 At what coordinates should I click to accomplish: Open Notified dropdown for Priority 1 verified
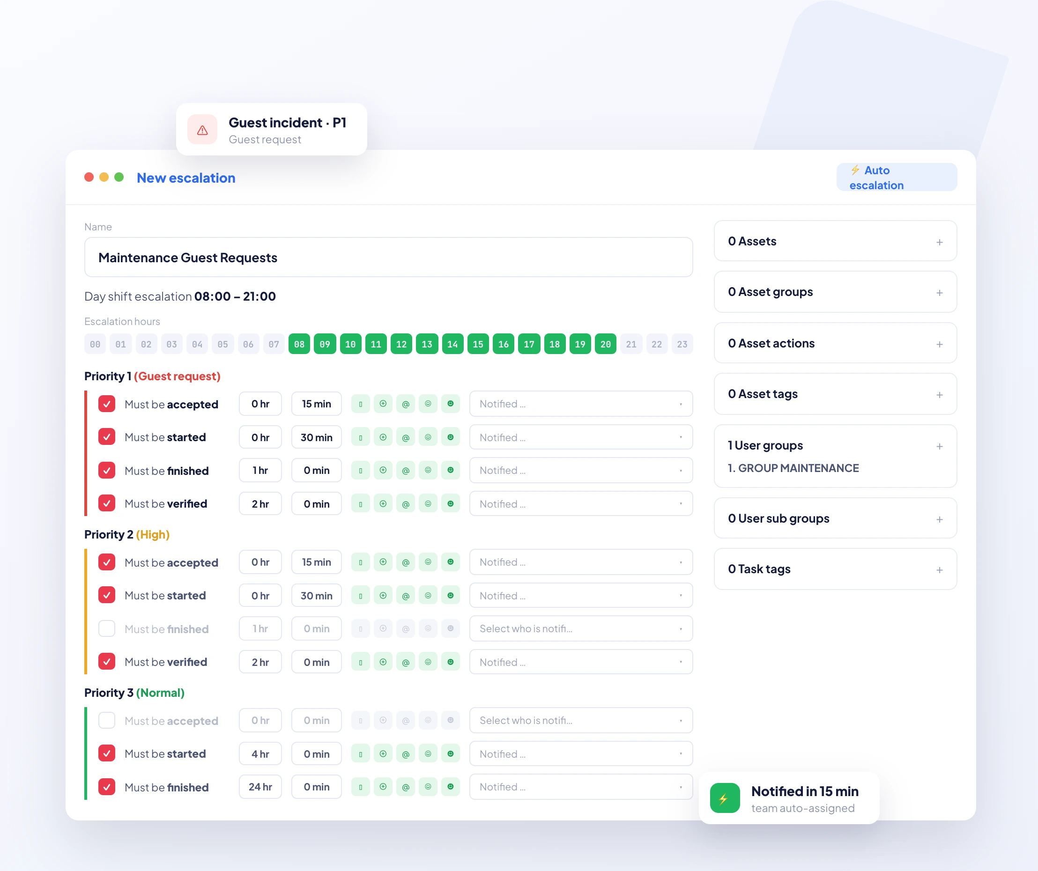[x=581, y=504]
